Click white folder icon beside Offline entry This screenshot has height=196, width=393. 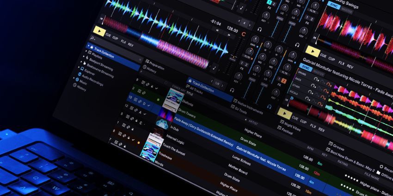(x=379, y=173)
